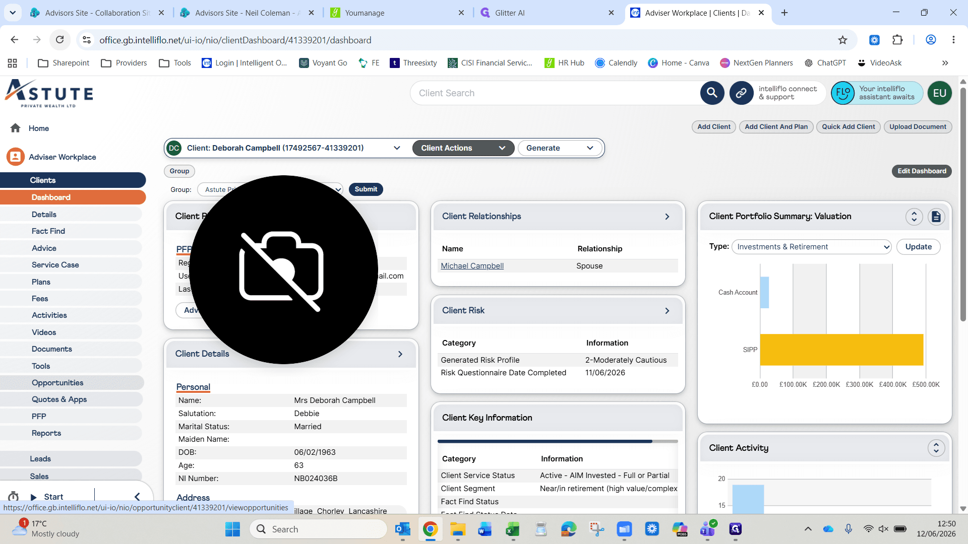Screen dimensions: 968x544
Task: Click the client search magnifier icon
Action: coord(712,93)
